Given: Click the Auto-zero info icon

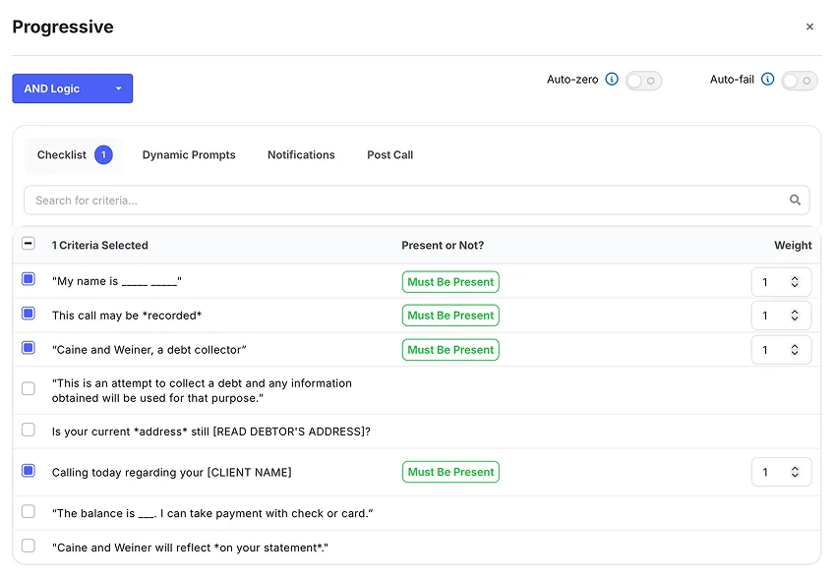Looking at the screenshot, I should 612,80.
